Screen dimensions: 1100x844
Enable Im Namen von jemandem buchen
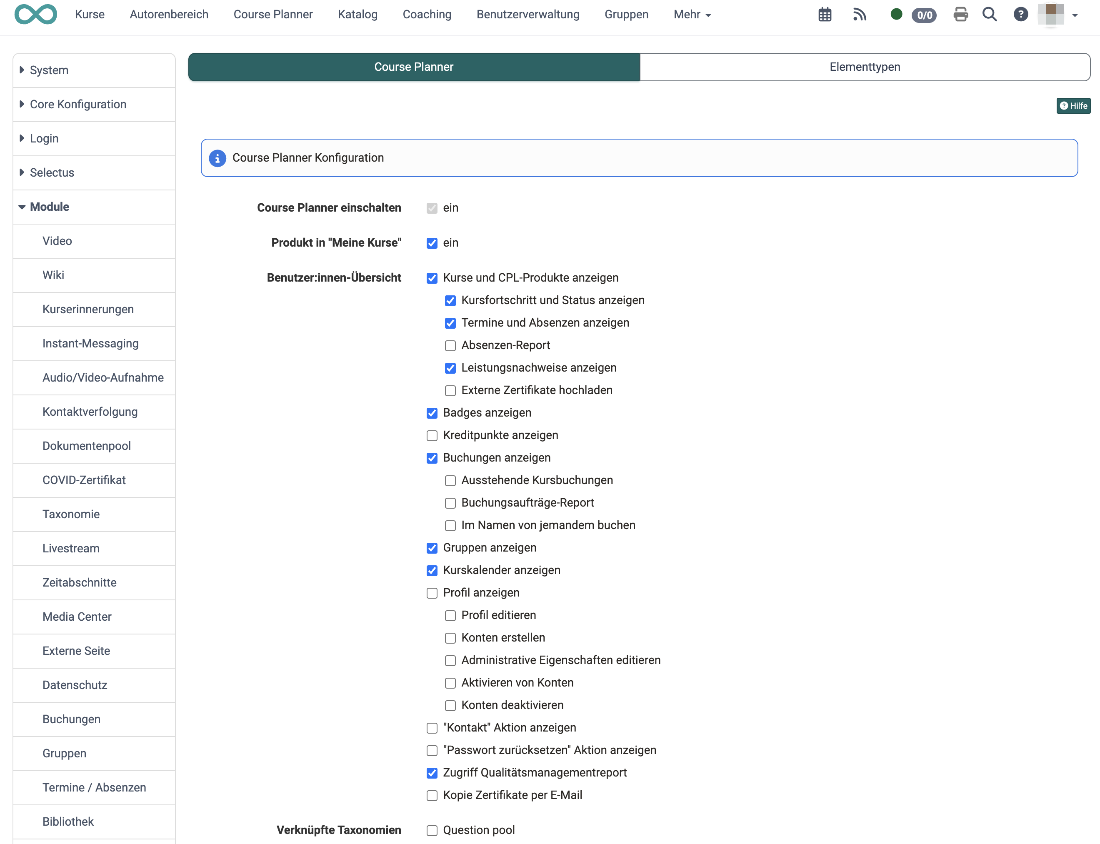450,525
